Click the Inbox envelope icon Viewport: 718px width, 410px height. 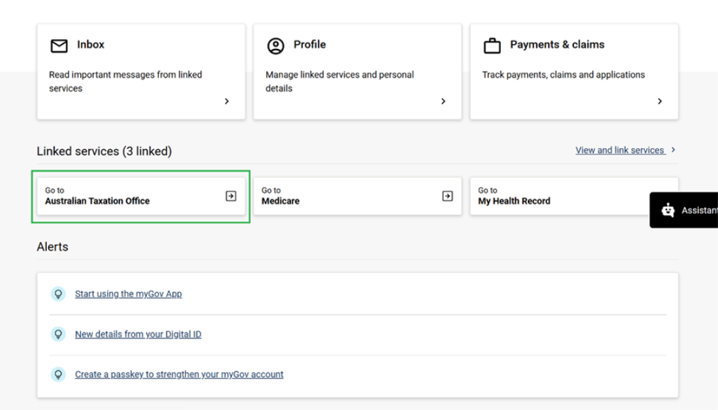[59, 46]
